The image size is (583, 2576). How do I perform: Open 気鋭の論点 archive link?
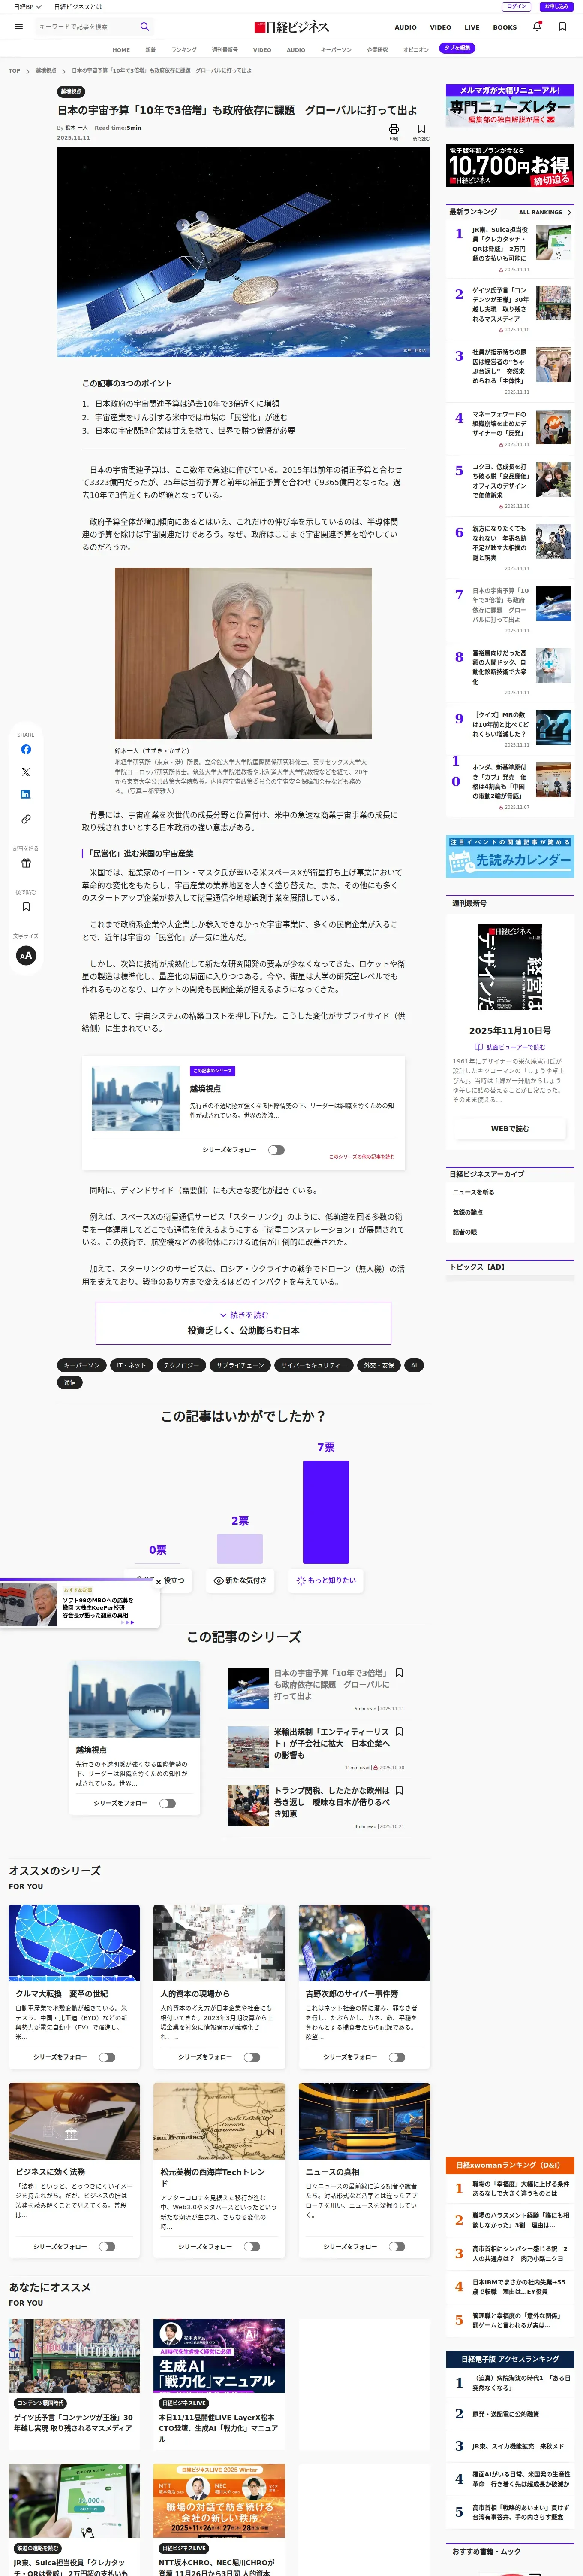click(467, 1212)
